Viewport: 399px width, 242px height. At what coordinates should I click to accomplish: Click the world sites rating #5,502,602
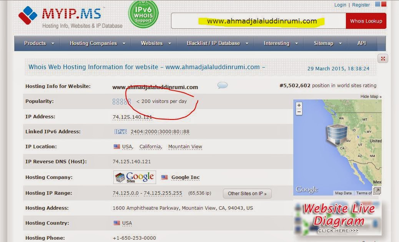[x=295, y=85]
